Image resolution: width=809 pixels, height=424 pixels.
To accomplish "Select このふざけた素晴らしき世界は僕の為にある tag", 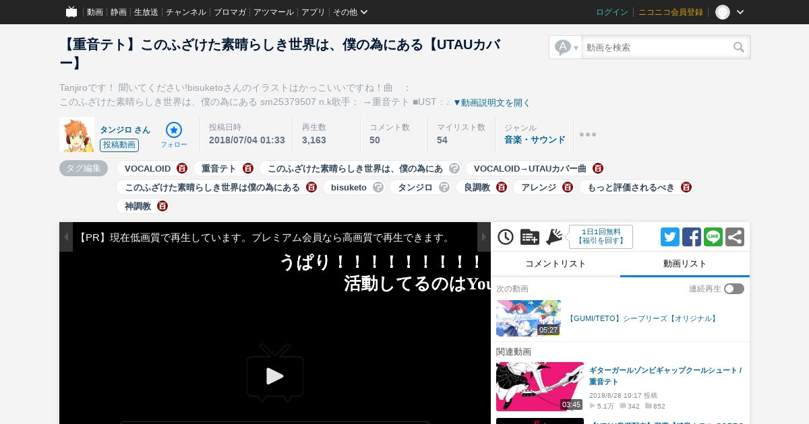I will (212, 187).
